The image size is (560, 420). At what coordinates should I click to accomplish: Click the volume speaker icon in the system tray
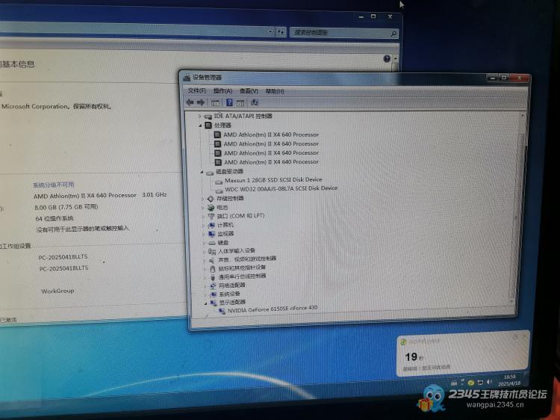(489, 382)
